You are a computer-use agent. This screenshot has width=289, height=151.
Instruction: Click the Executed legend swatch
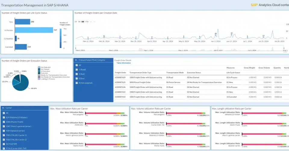pyautogui.click(x=39, y=73)
